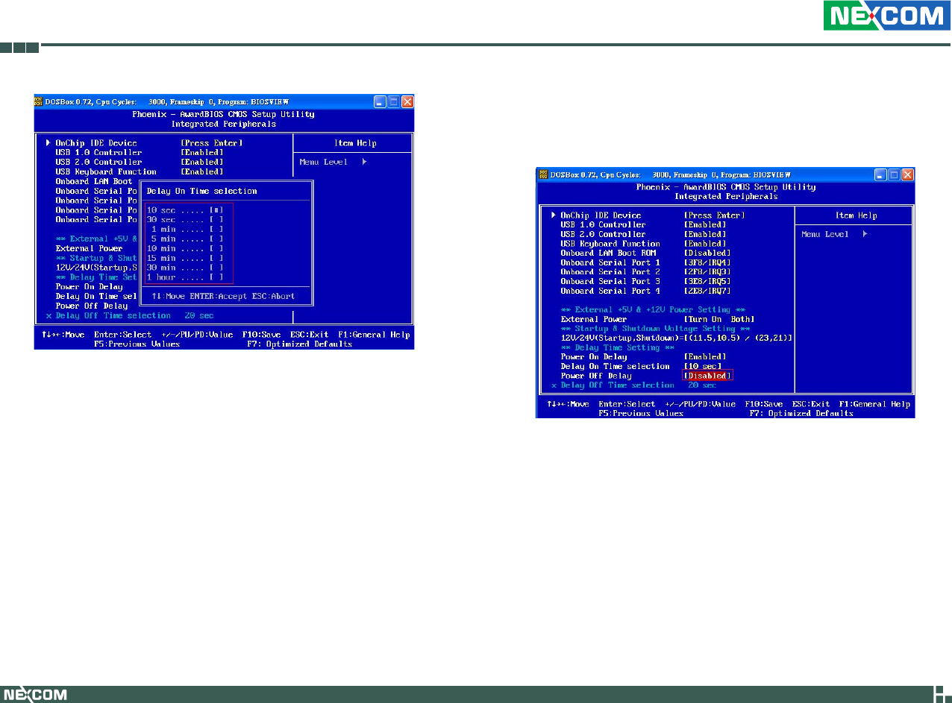Screen dimensions: 952x703
Task: Pick the 30 min delay option
Action: coord(184,267)
